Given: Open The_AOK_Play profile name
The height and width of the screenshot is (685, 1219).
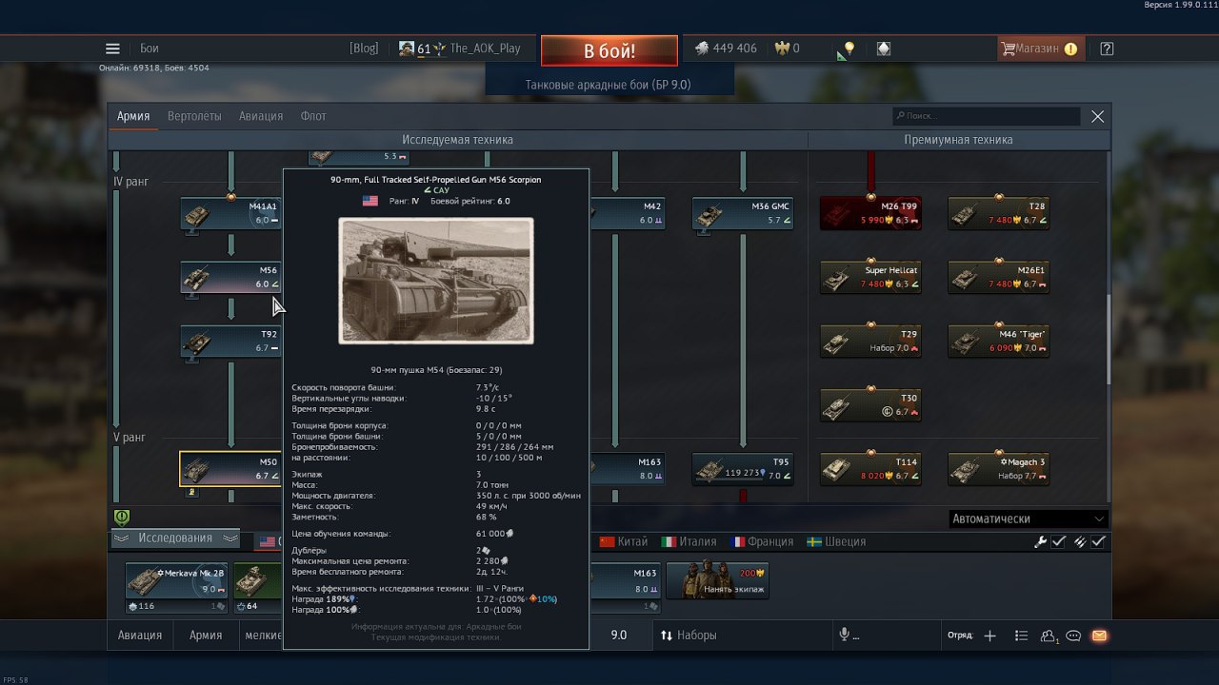Looking at the screenshot, I should (x=485, y=49).
